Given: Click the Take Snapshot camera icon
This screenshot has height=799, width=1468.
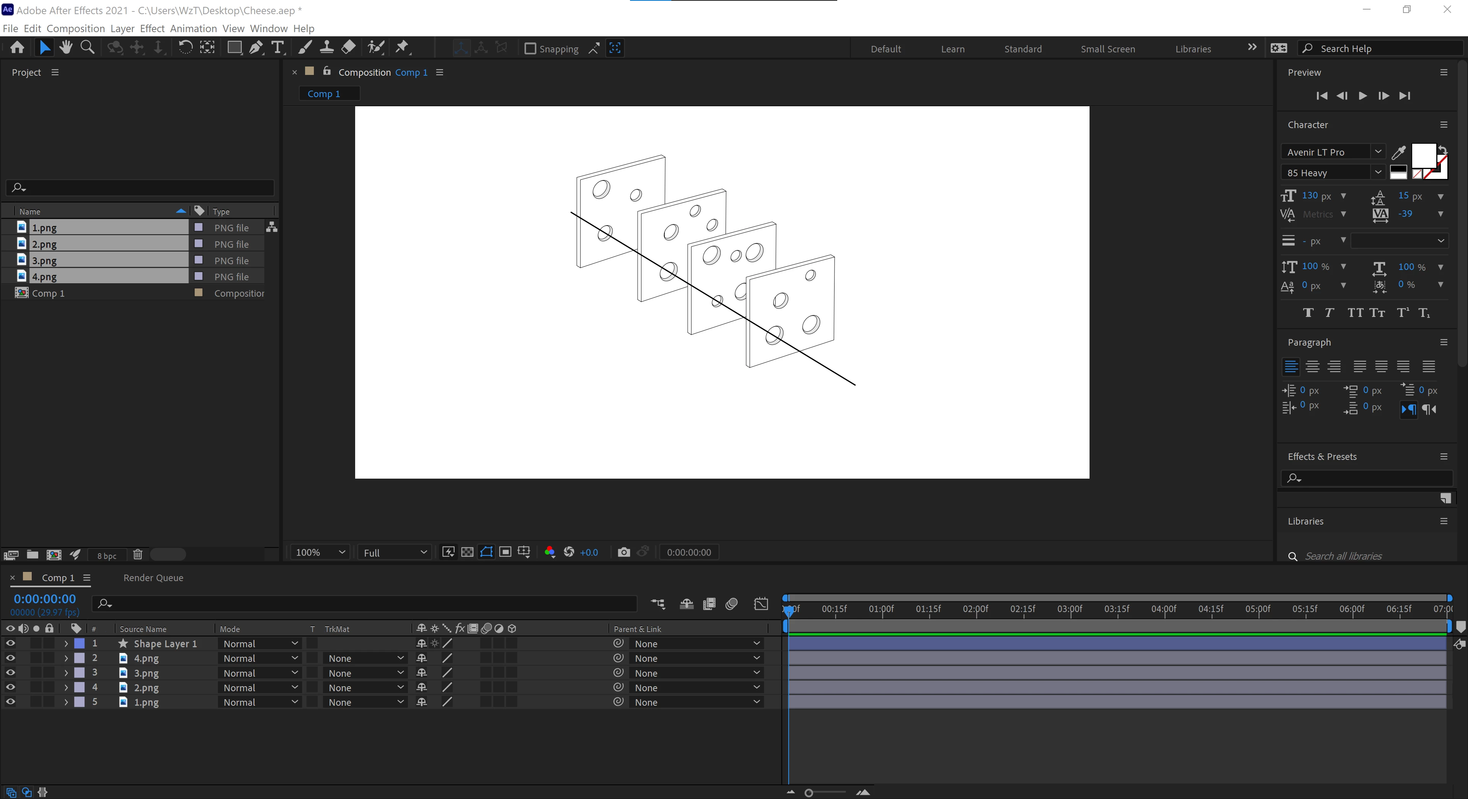Looking at the screenshot, I should pos(624,552).
